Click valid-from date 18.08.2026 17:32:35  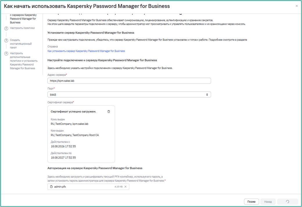coord(63,146)
